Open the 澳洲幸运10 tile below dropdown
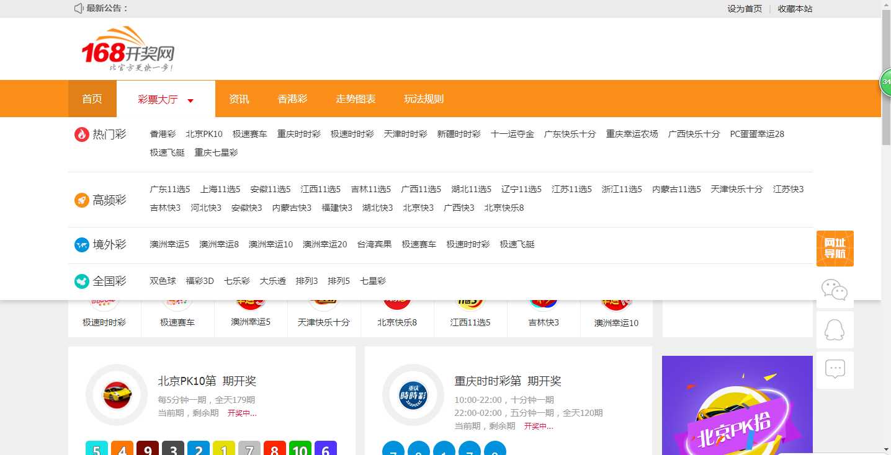 [x=616, y=317]
